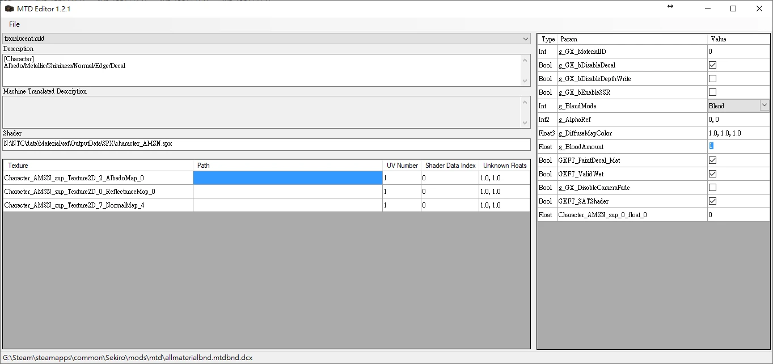Select the AlbedoMap texture path cell
Viewport: 773px width, 364px height.
pos(288,178)
